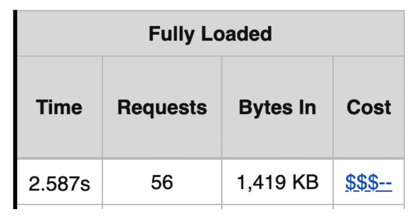Click the word "Loaded" in the top header
Viewport: 413px width, 218px height.
237,34
